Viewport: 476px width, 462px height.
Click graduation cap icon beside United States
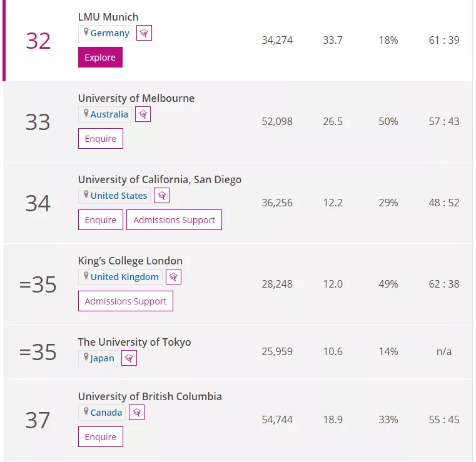pos(162,196)
